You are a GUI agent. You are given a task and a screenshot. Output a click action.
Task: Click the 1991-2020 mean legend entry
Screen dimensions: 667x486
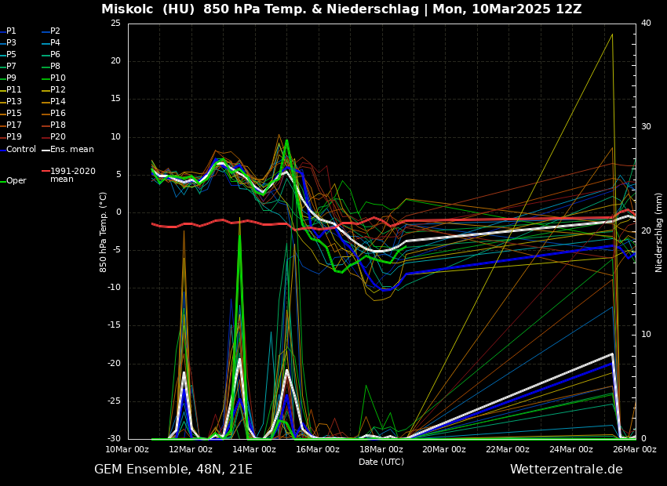(x=72, y=175)
